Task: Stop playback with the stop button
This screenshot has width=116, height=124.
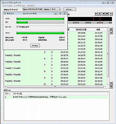Action: [x=99, y=14]
